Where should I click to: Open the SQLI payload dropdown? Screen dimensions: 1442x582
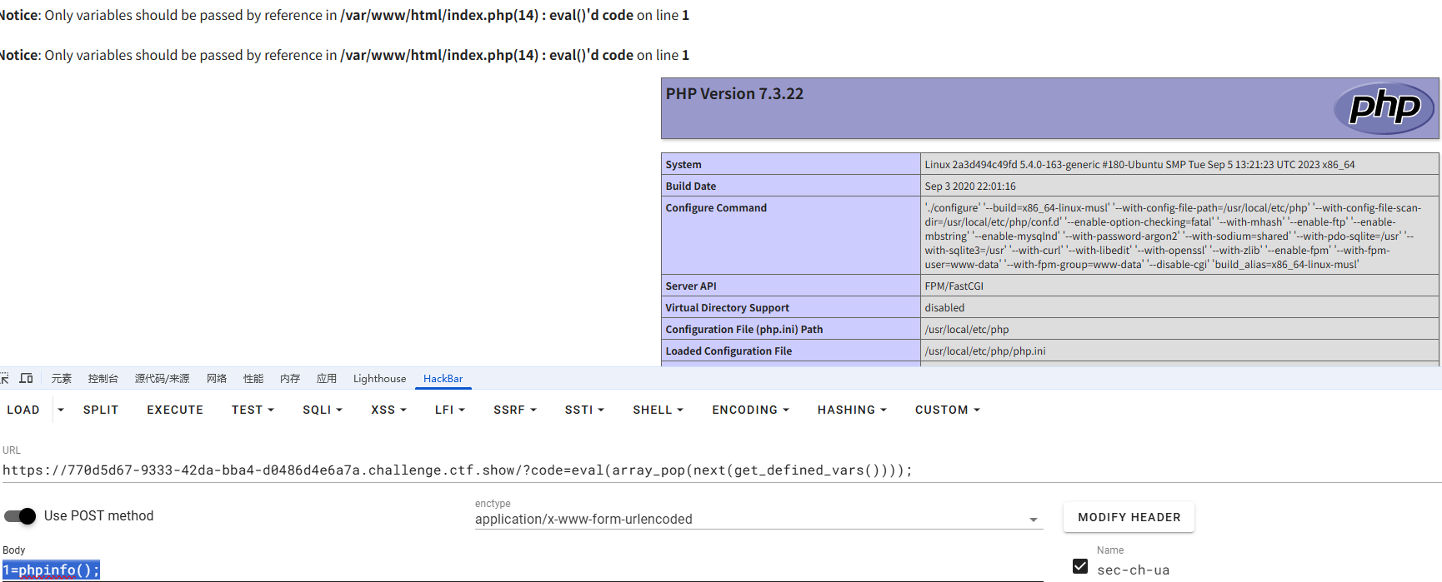(323, 410)
